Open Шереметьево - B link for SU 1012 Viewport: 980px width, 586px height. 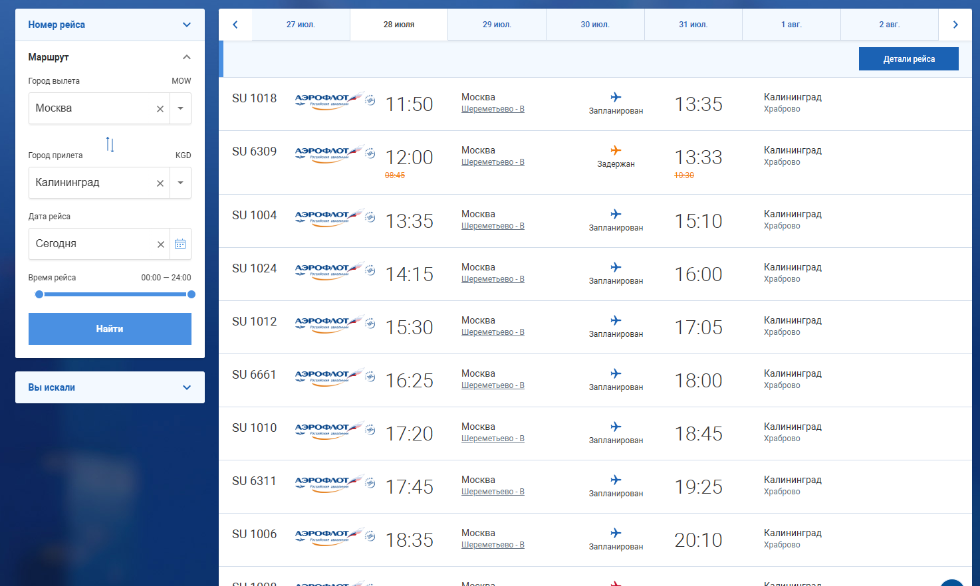pyautogui.click(x=493, y=332)
